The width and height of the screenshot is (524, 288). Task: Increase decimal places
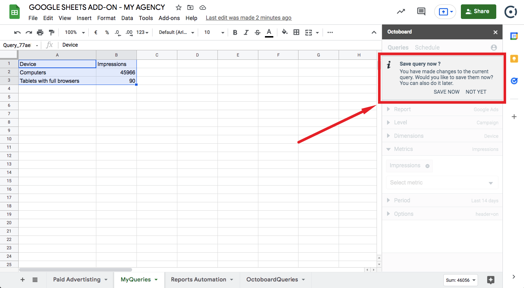click(129, 32)
